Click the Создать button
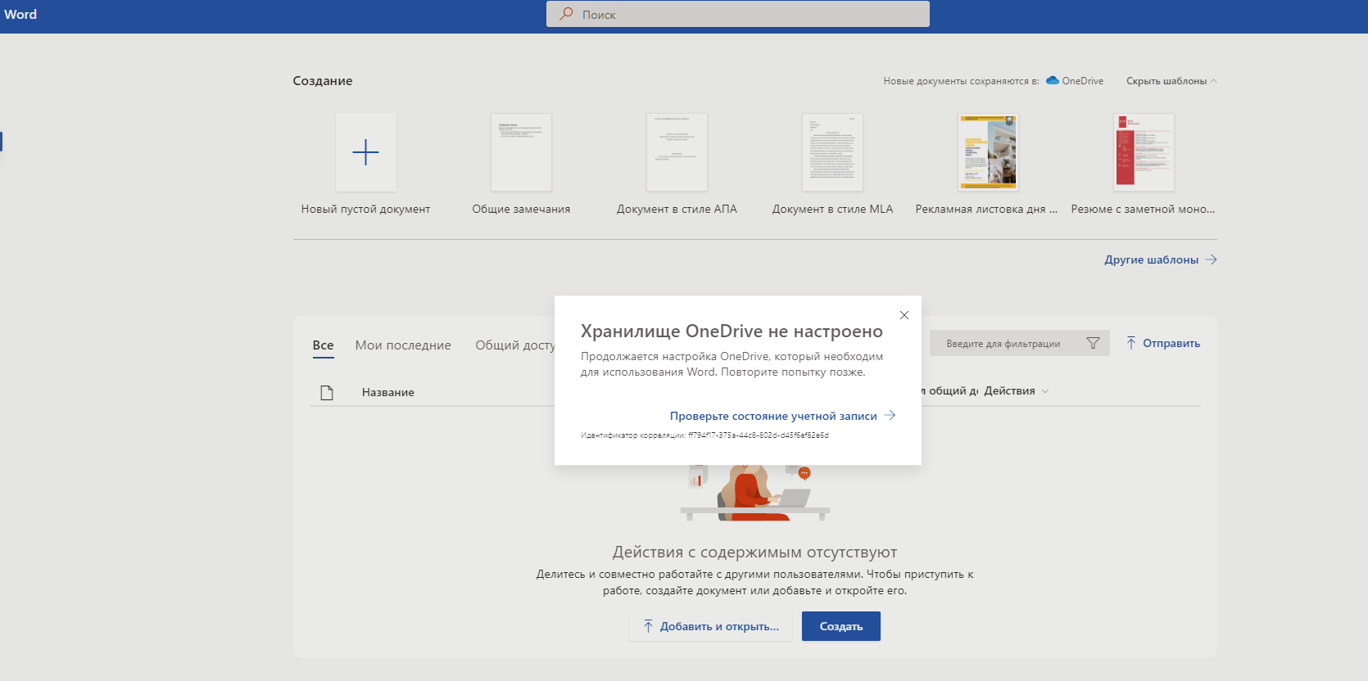 pyautogui.click(x=841, y=626)
